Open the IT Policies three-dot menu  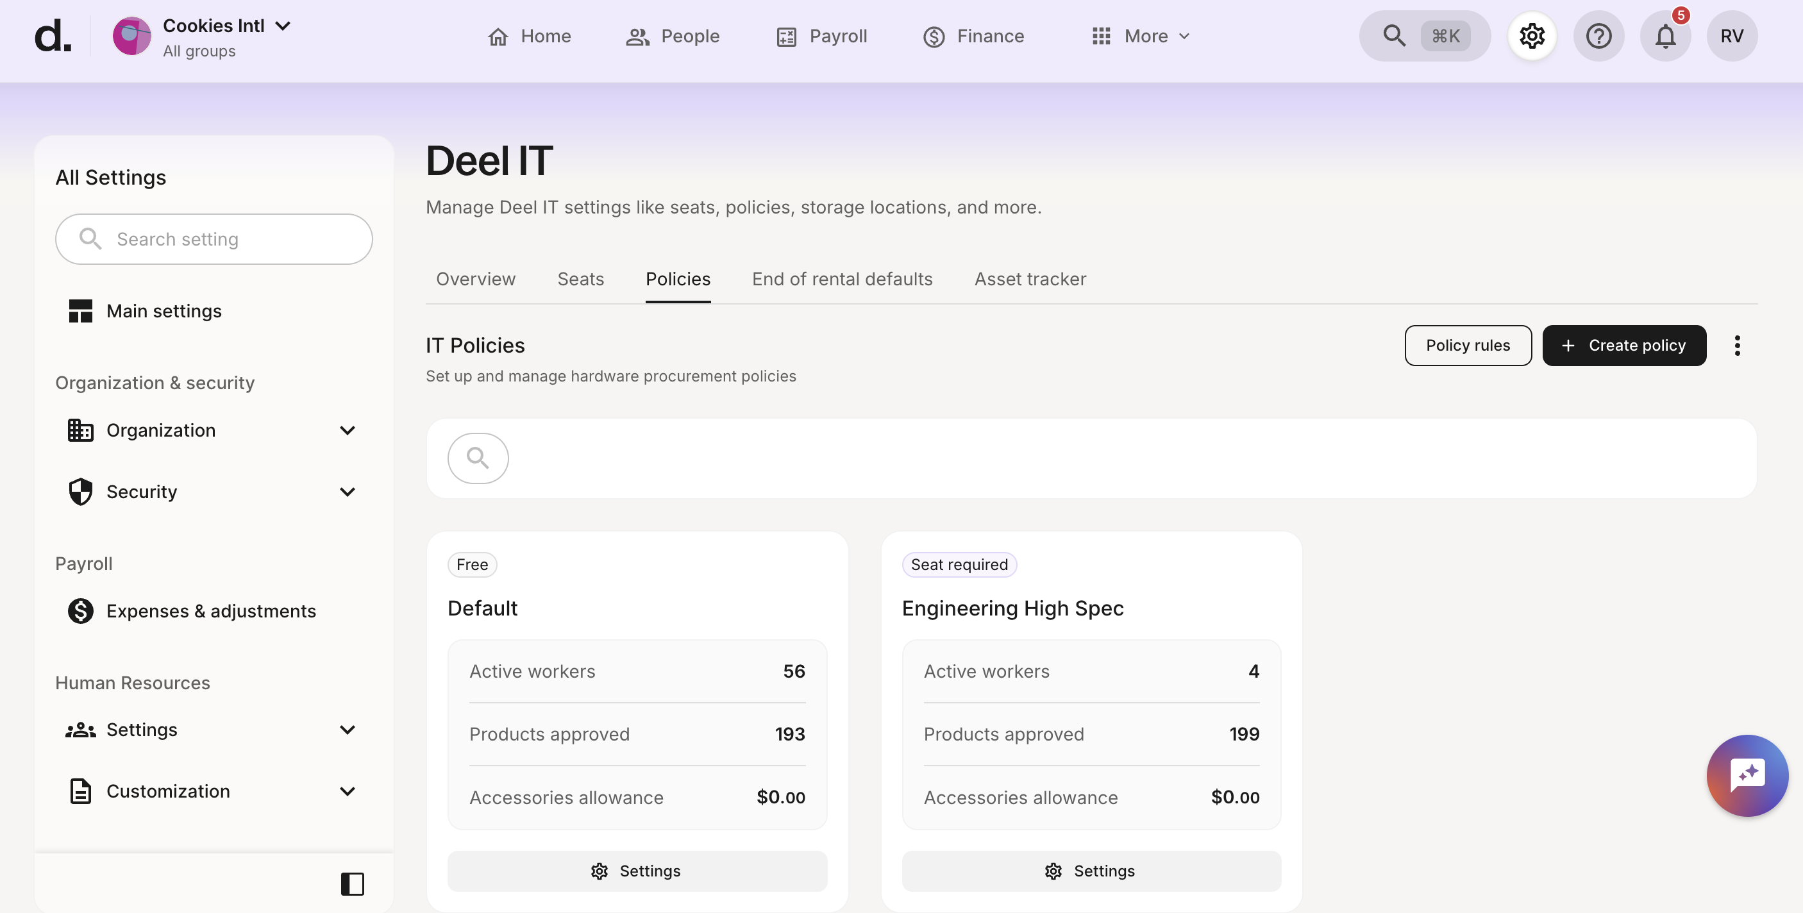click(x=1736, y=345)
